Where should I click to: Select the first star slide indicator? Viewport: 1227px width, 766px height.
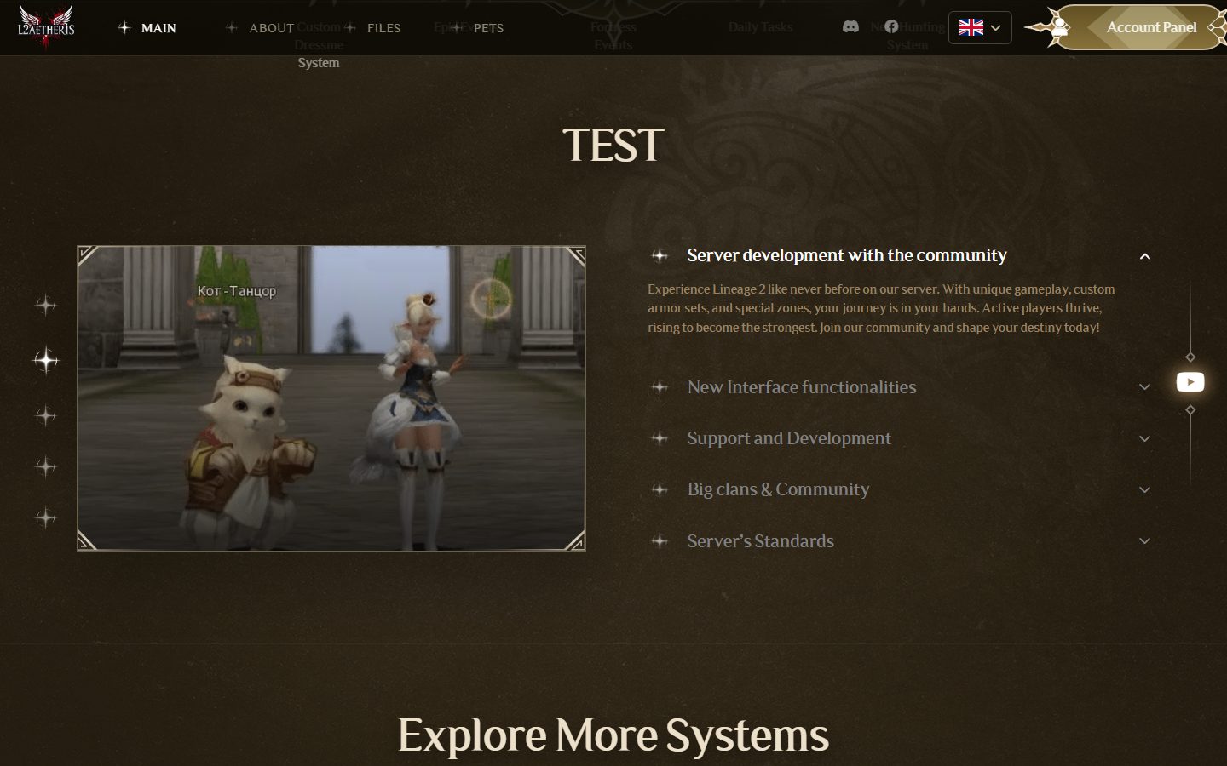click(x=45, y=305)
